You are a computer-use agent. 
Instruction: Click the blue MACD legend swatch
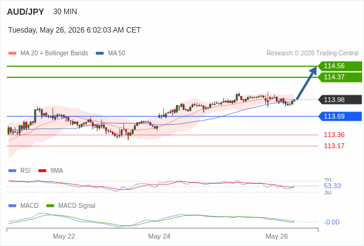pos(12,206)
